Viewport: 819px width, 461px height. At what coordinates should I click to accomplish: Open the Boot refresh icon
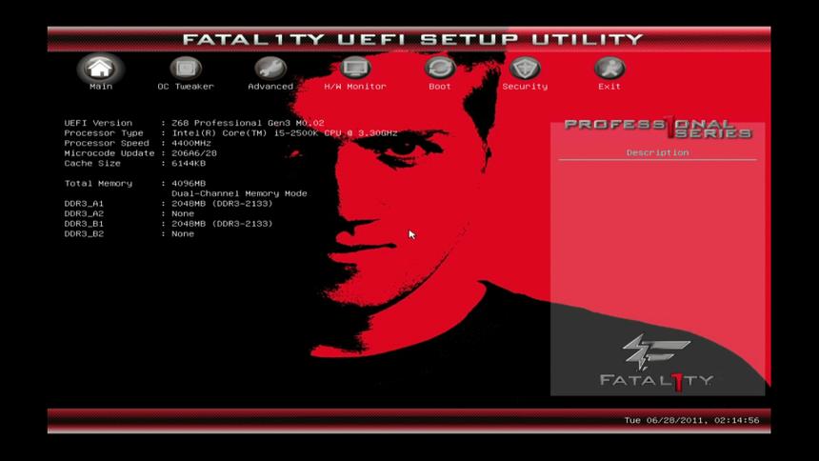click(440, 68)
